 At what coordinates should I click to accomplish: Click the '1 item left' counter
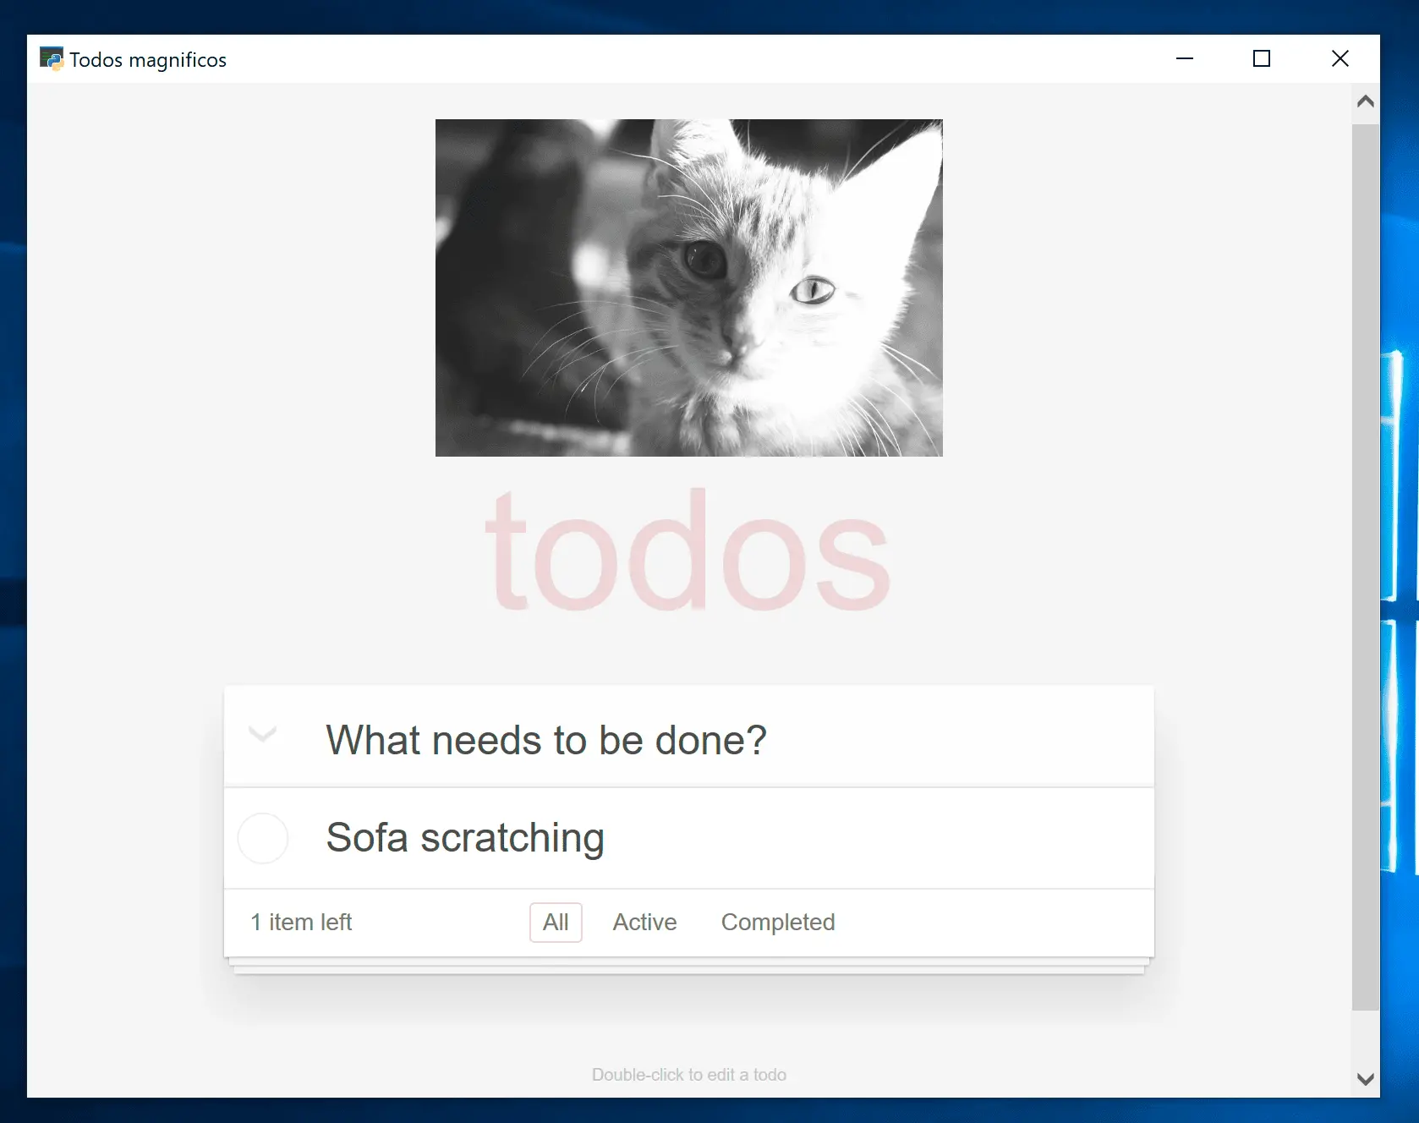301,923
